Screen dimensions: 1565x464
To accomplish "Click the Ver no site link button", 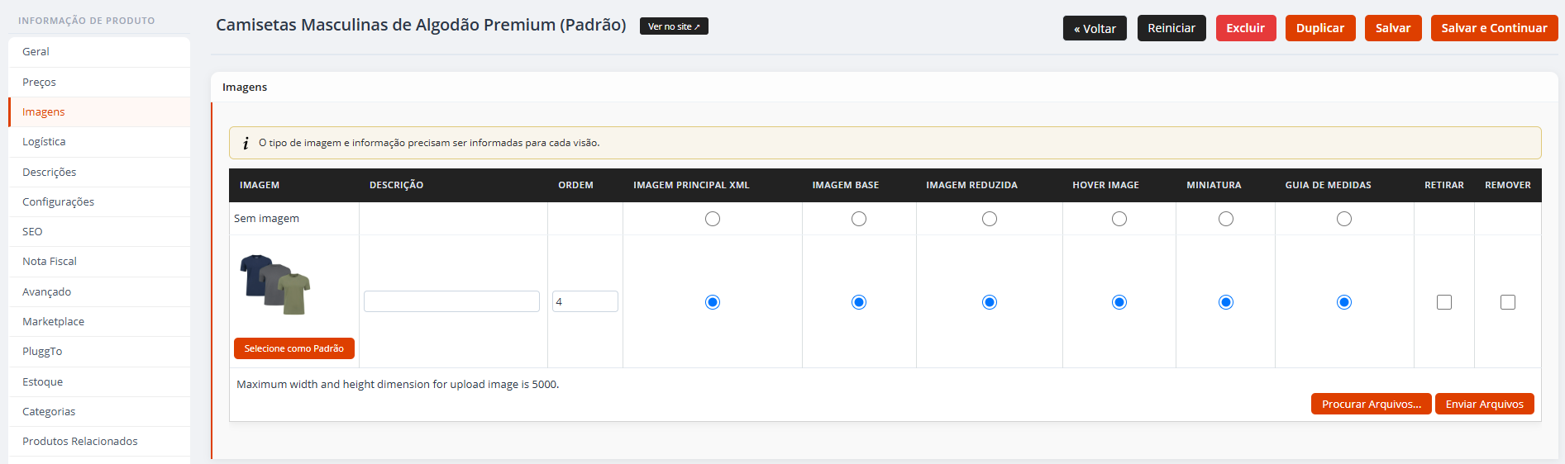I will [674, 26].
